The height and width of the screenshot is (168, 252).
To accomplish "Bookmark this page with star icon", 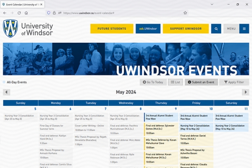I will click(185, 13).
